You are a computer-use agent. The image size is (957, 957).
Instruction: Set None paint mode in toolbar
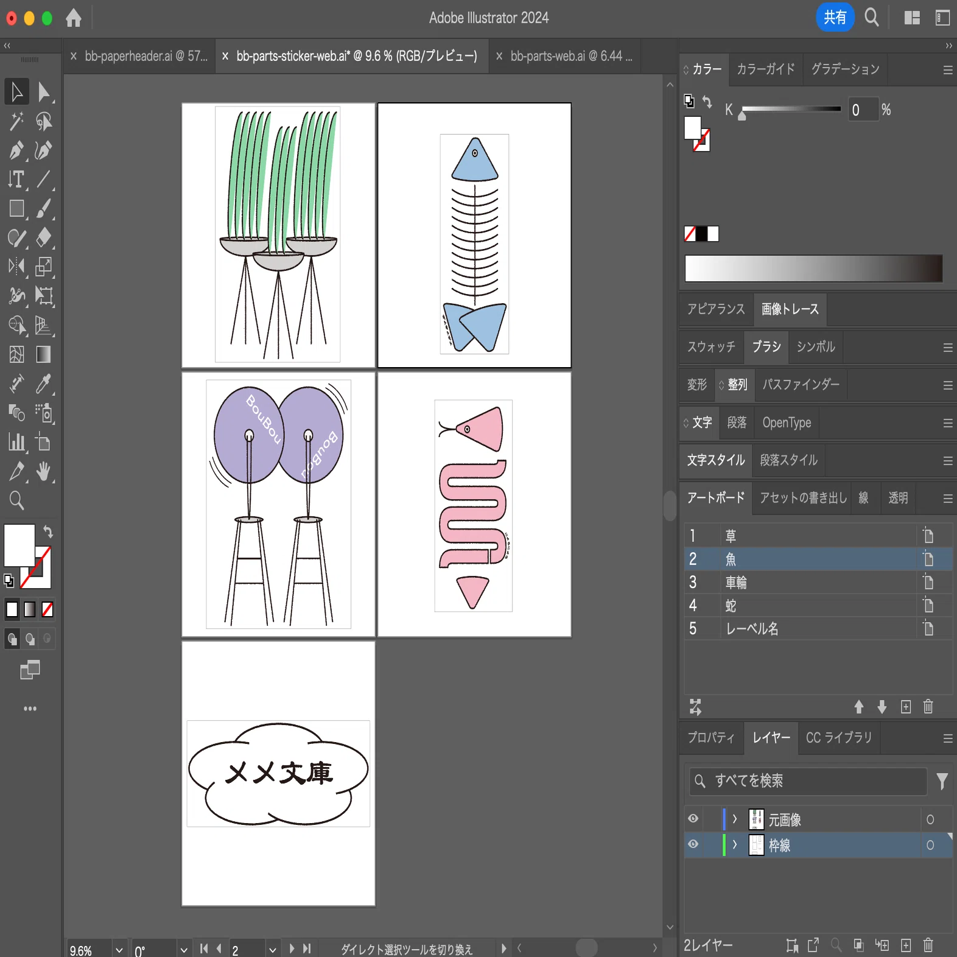coord(47,609)
